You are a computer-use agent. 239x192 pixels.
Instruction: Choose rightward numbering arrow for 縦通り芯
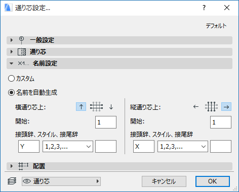[x=226, y=107]
